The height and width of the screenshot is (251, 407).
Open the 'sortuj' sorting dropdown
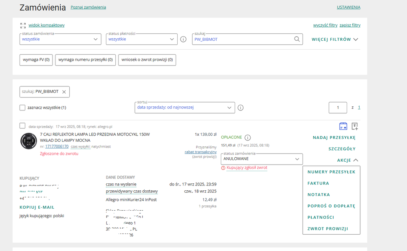click(x=185, y=108)
